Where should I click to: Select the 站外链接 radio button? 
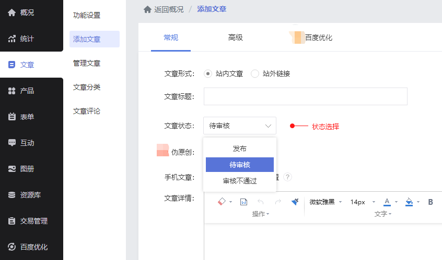click(255, 73)
